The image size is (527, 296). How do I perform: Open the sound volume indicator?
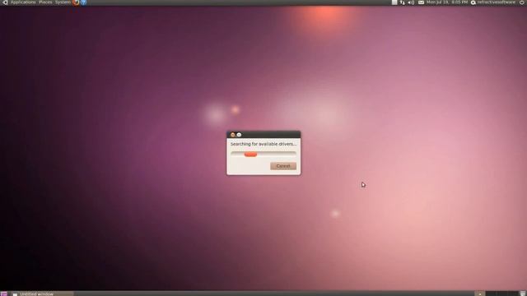(x=411, y=2)
